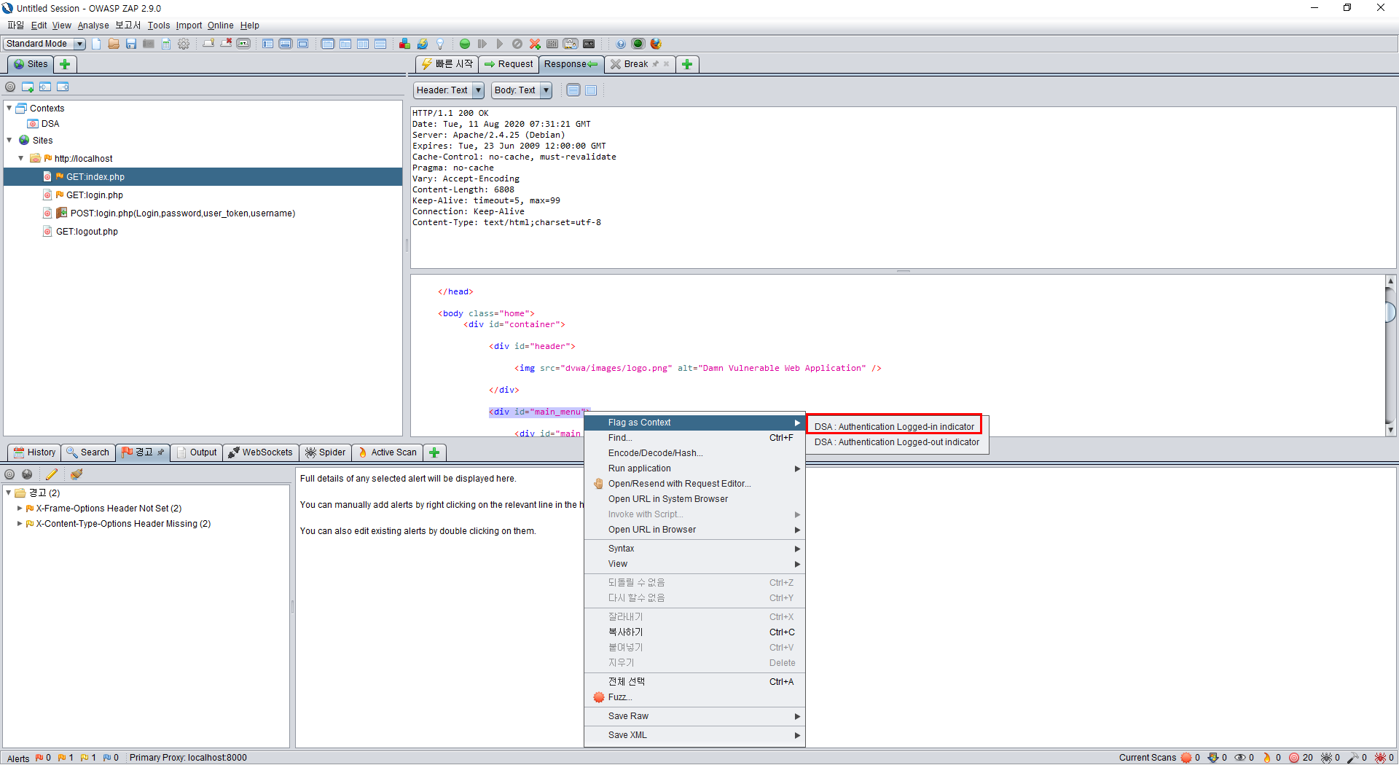
Task: Add a tab next to Active Scan
Action: pos(434,452)
